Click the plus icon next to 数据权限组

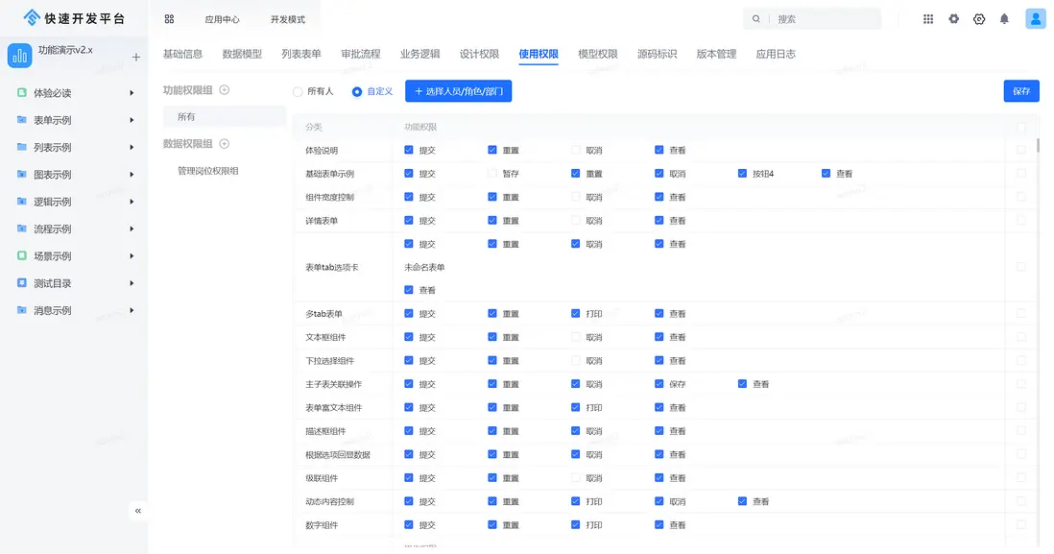pos(225,144)
